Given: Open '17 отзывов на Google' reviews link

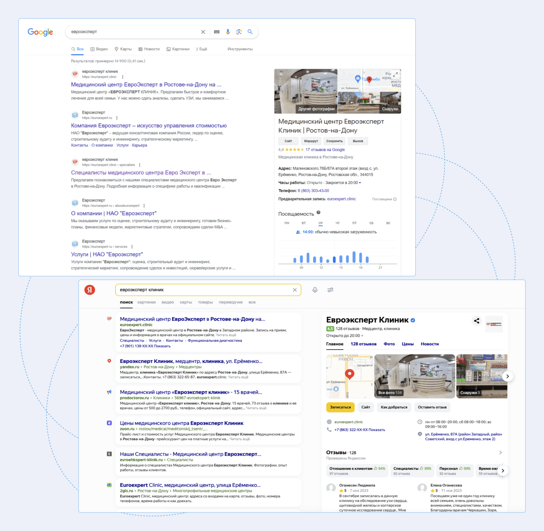Looking at the screenshot, I should pos(325,150).
